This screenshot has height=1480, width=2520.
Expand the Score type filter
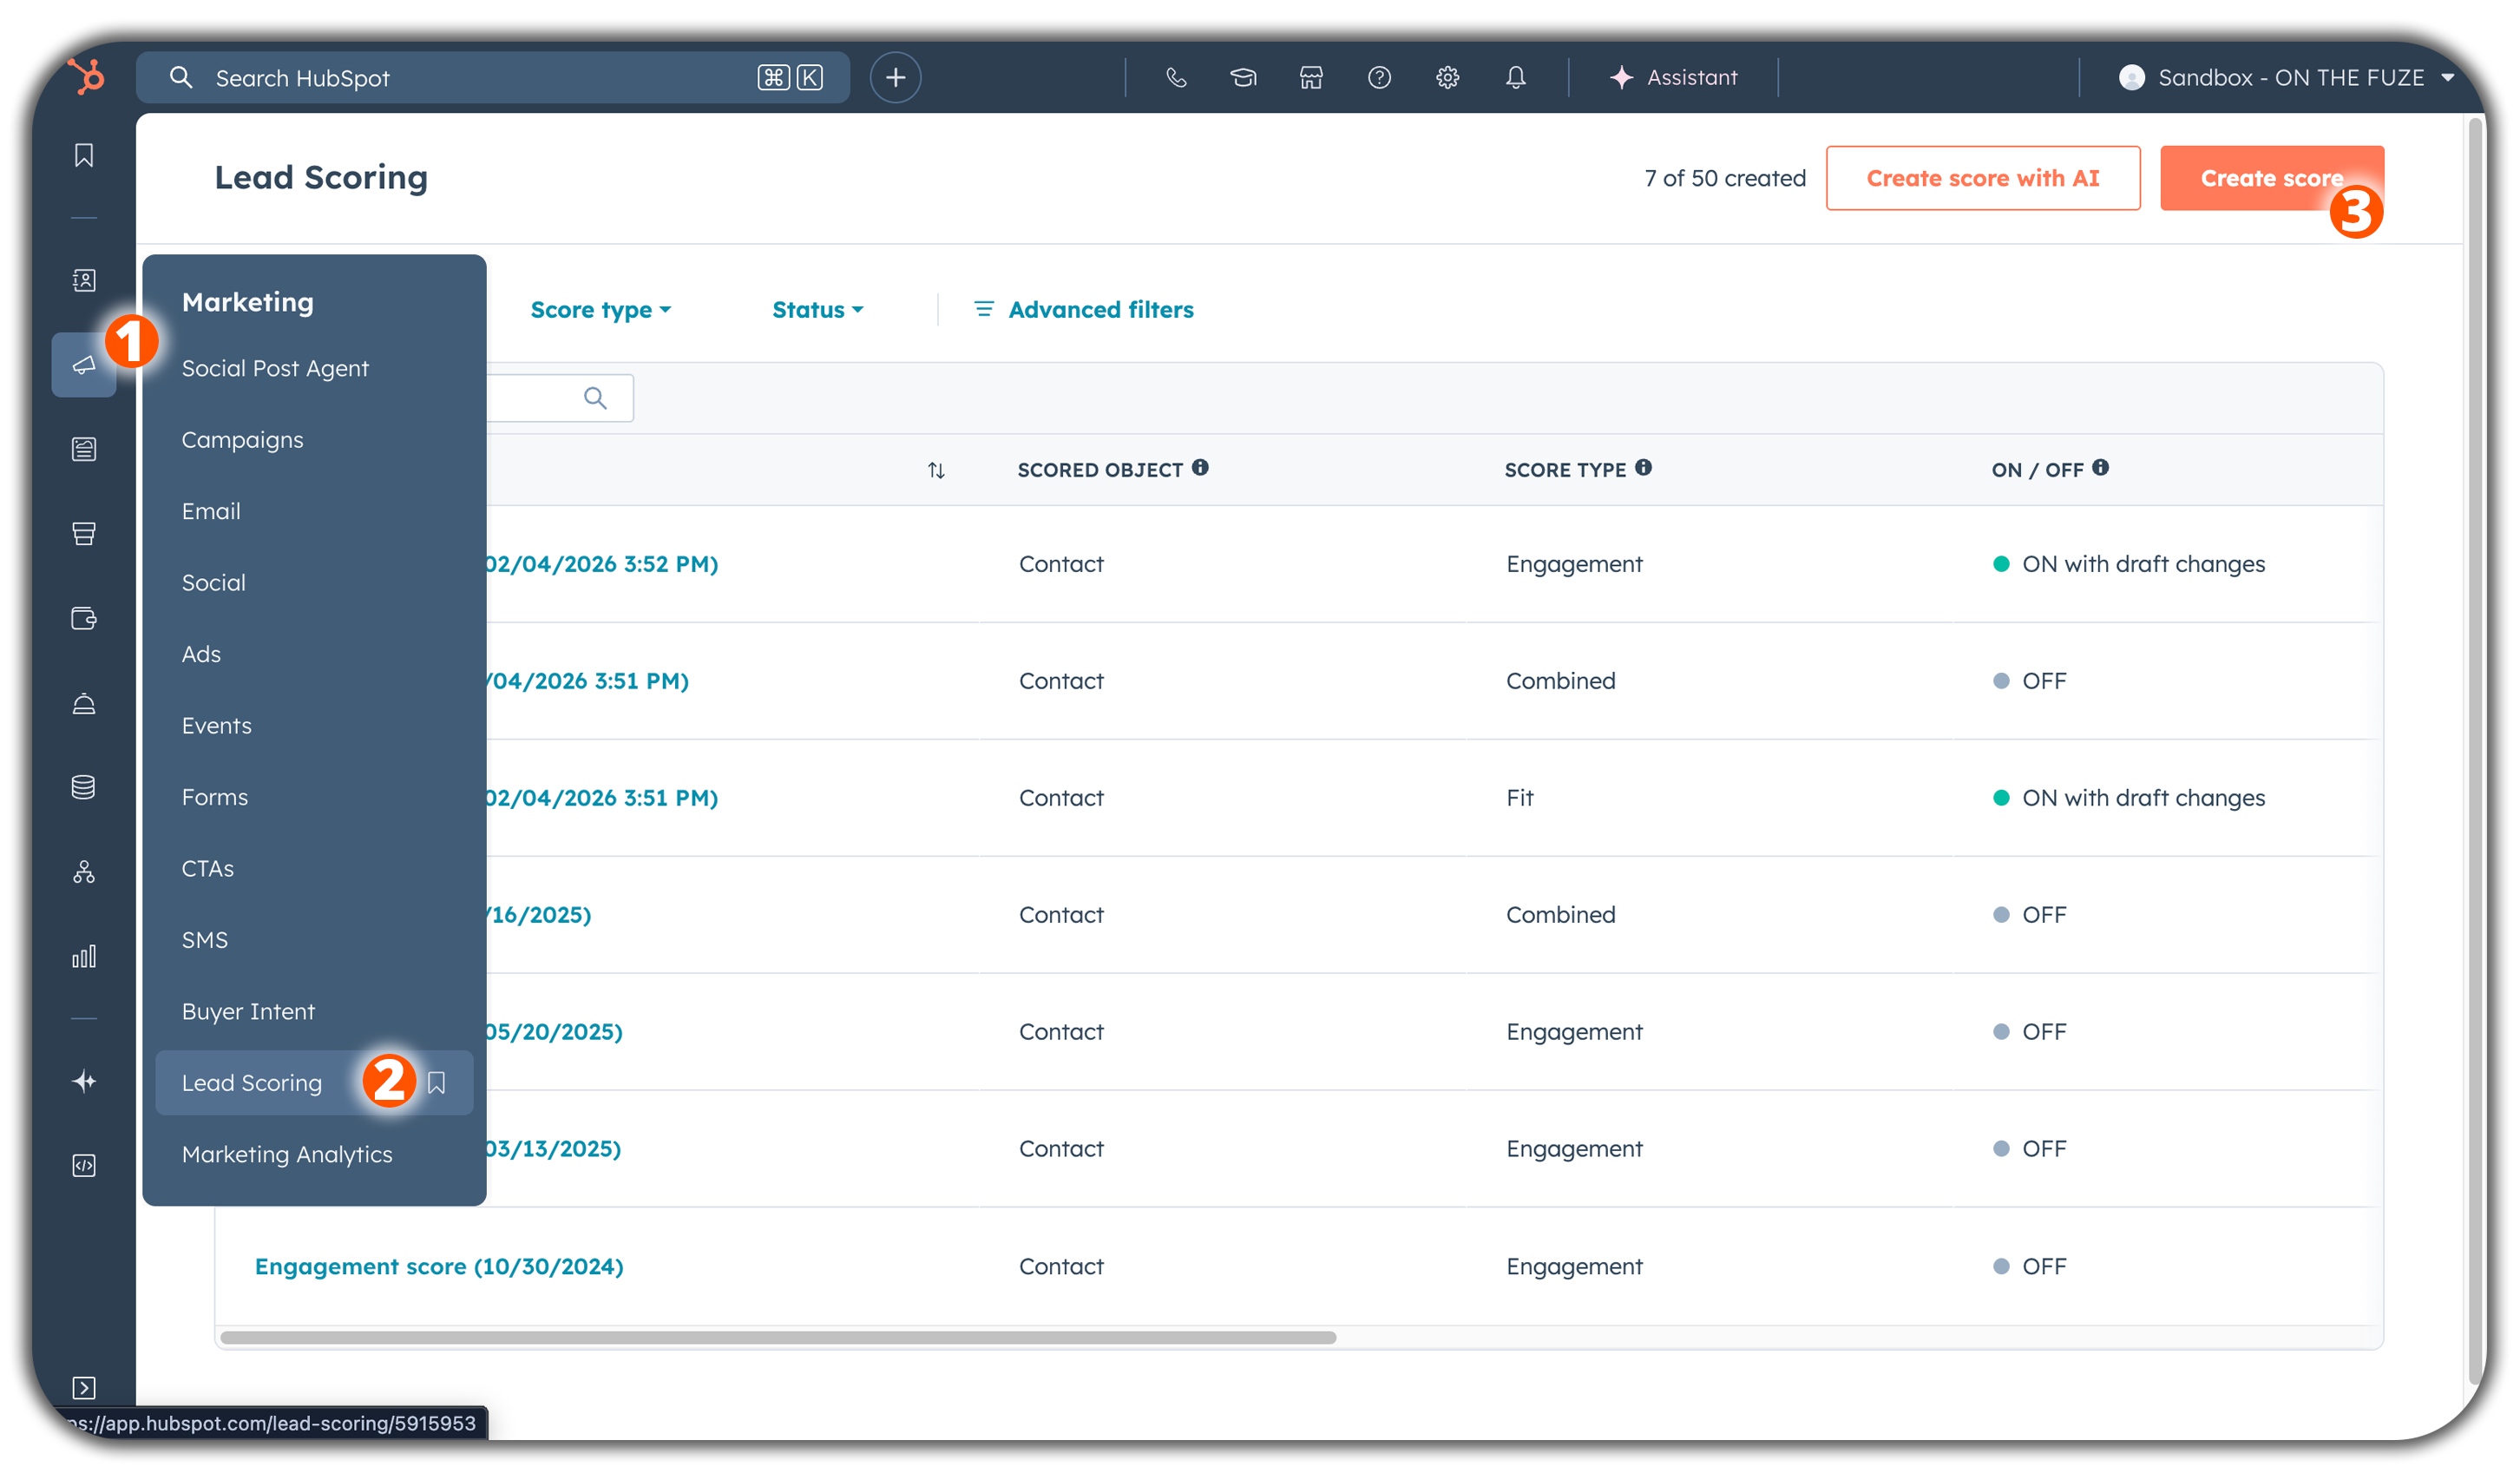(600, 310)
